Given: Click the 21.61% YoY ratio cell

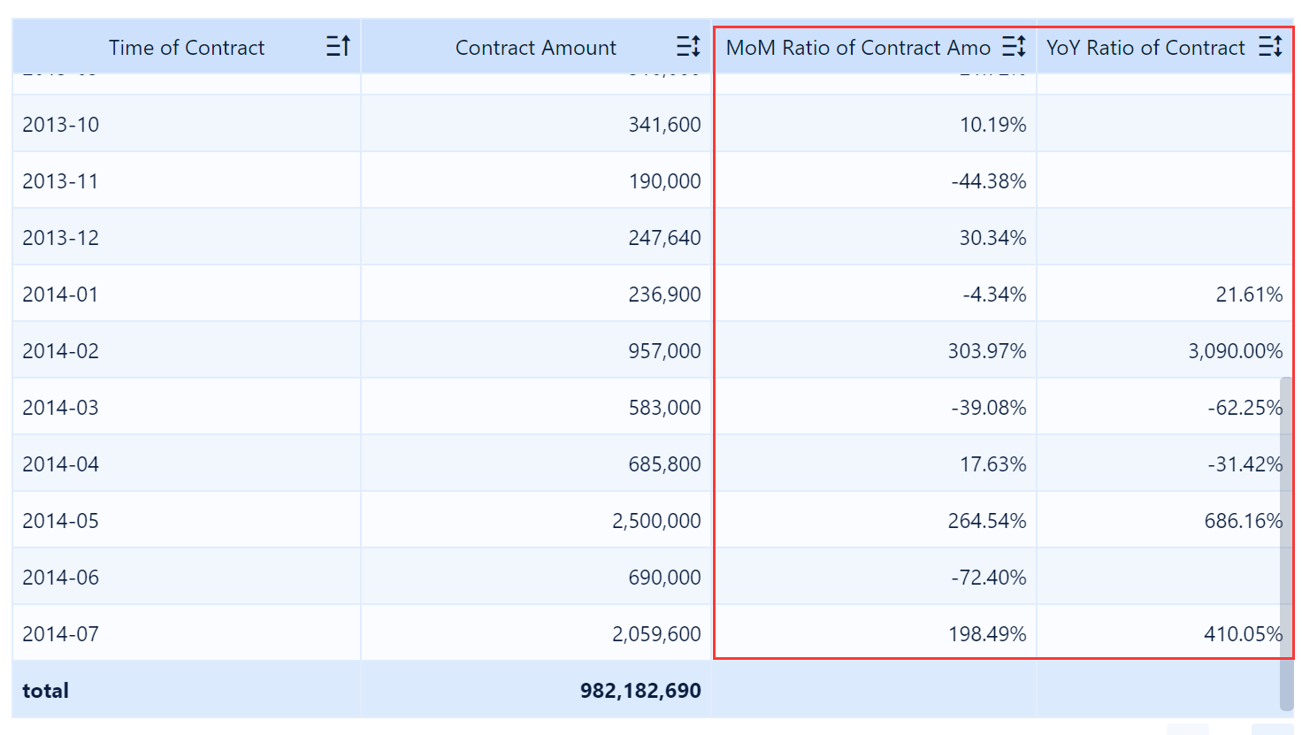Looking at the screenshot, I should [1249, 295].
